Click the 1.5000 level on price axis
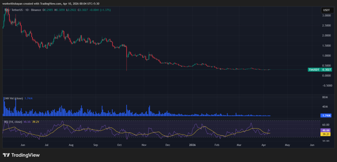 [326, 46]
